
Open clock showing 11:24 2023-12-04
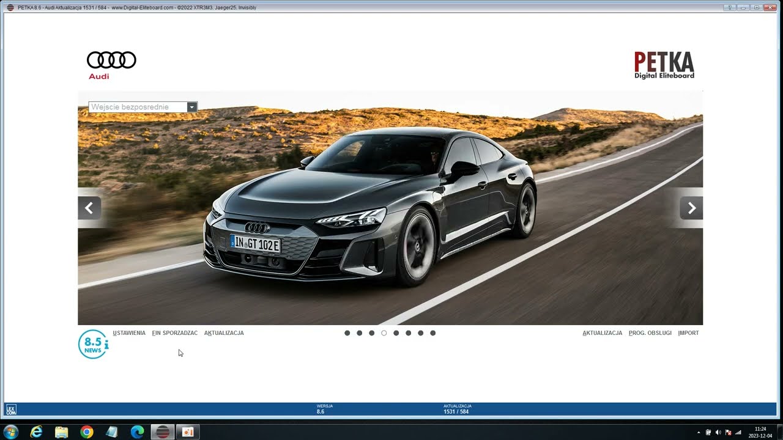tap(760, 432)
